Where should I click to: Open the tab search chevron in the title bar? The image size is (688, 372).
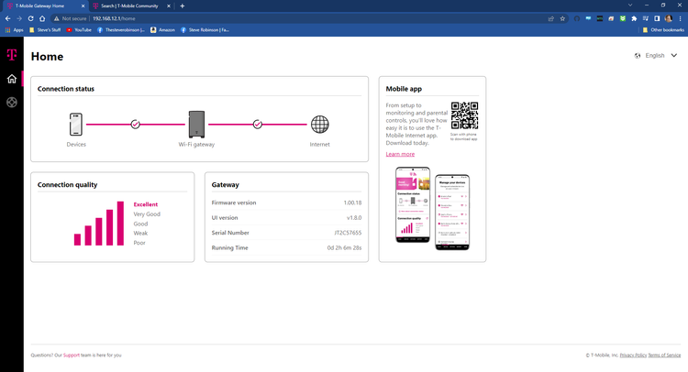[x=630, y=5]
